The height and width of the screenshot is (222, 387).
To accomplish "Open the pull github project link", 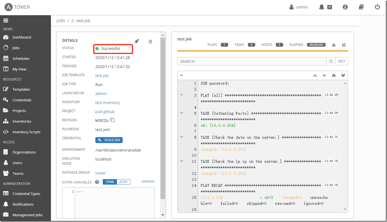I will tap(105, 112).
